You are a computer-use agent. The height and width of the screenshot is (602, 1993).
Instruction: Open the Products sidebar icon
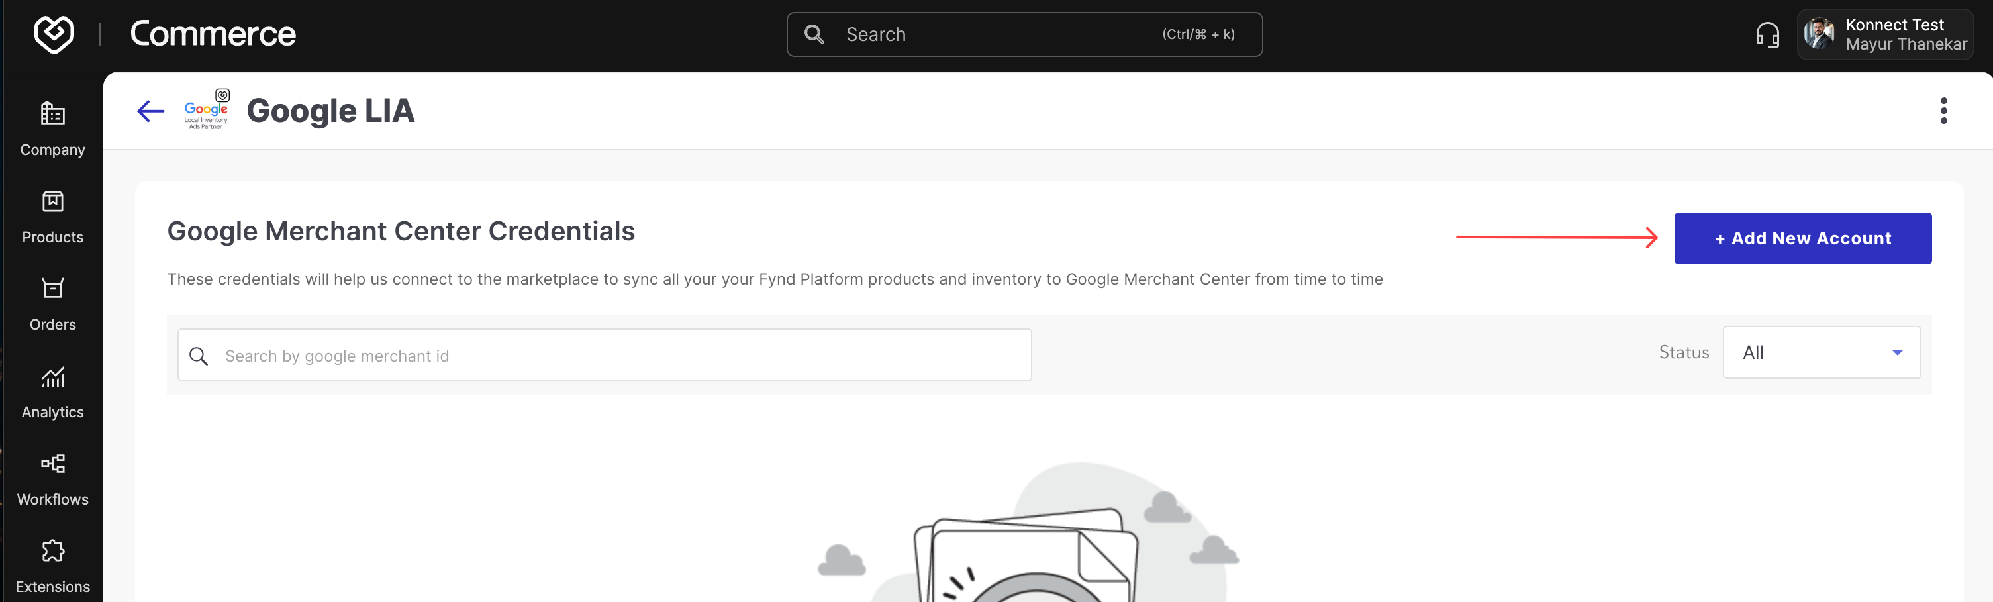pos(52,202)
